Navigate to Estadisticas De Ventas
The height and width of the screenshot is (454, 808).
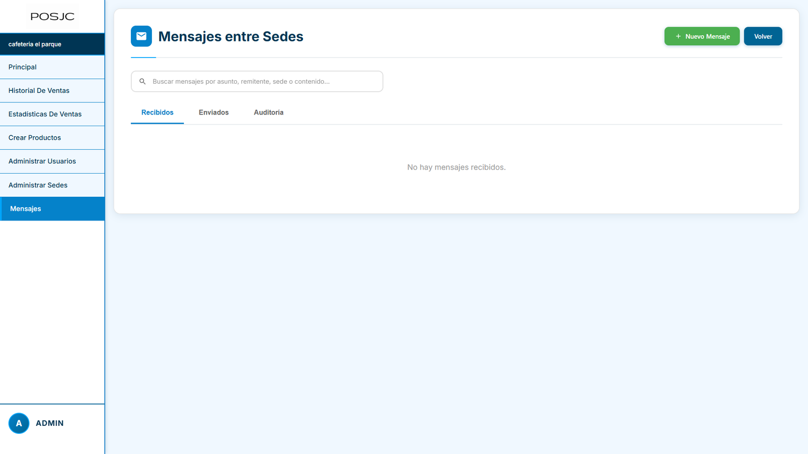point(45,115)
